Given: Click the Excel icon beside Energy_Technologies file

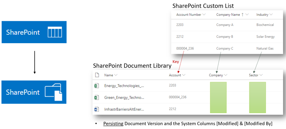Looking at the screenshot, I should pos(97,86).
